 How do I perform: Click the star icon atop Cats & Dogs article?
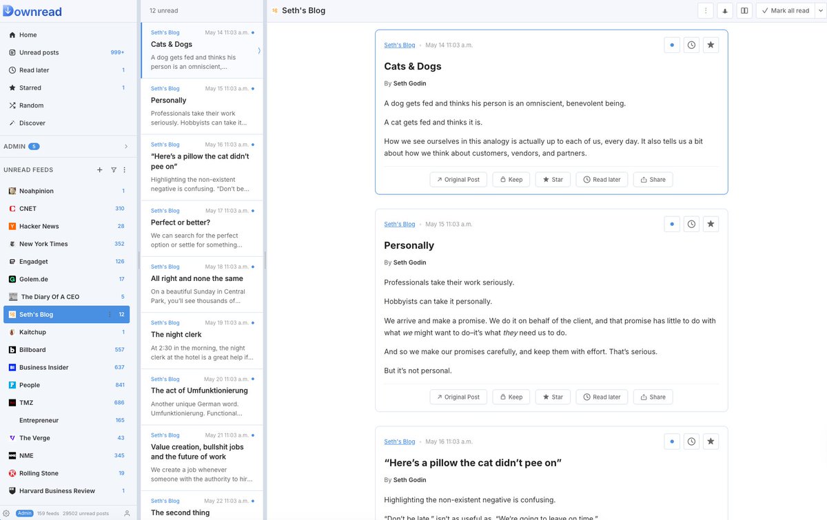(711, 45)
